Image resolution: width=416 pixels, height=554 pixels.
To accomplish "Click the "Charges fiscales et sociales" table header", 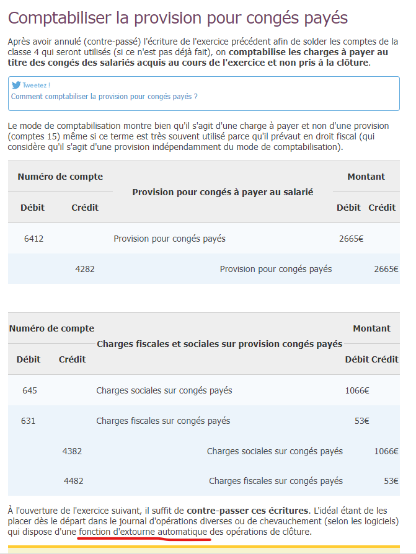I will (219, 344).
